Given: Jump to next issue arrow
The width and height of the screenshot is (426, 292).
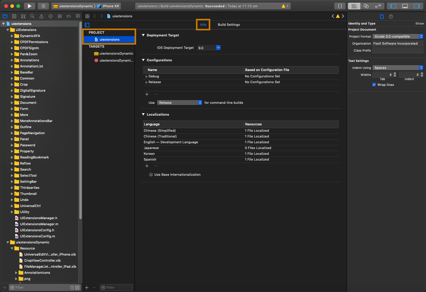Looking at the screenshot, I should (343, 16).
